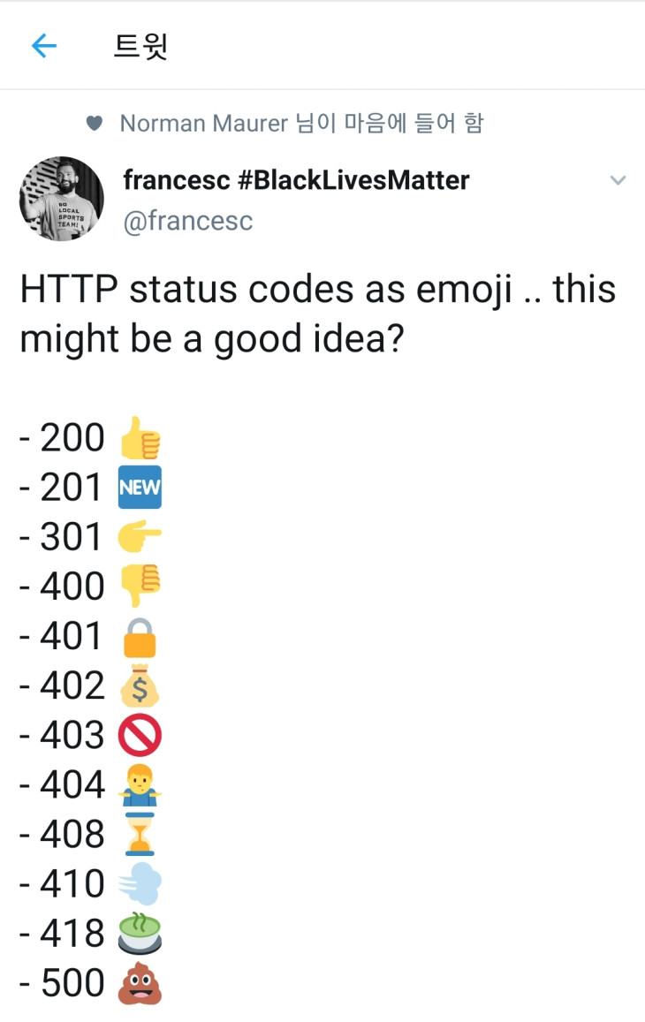Image resolution: width=645 pixels, height=1022 pixels.
Task: Open the @francesc profile handle
Action: pyautogui.click(x=189, y=221)
